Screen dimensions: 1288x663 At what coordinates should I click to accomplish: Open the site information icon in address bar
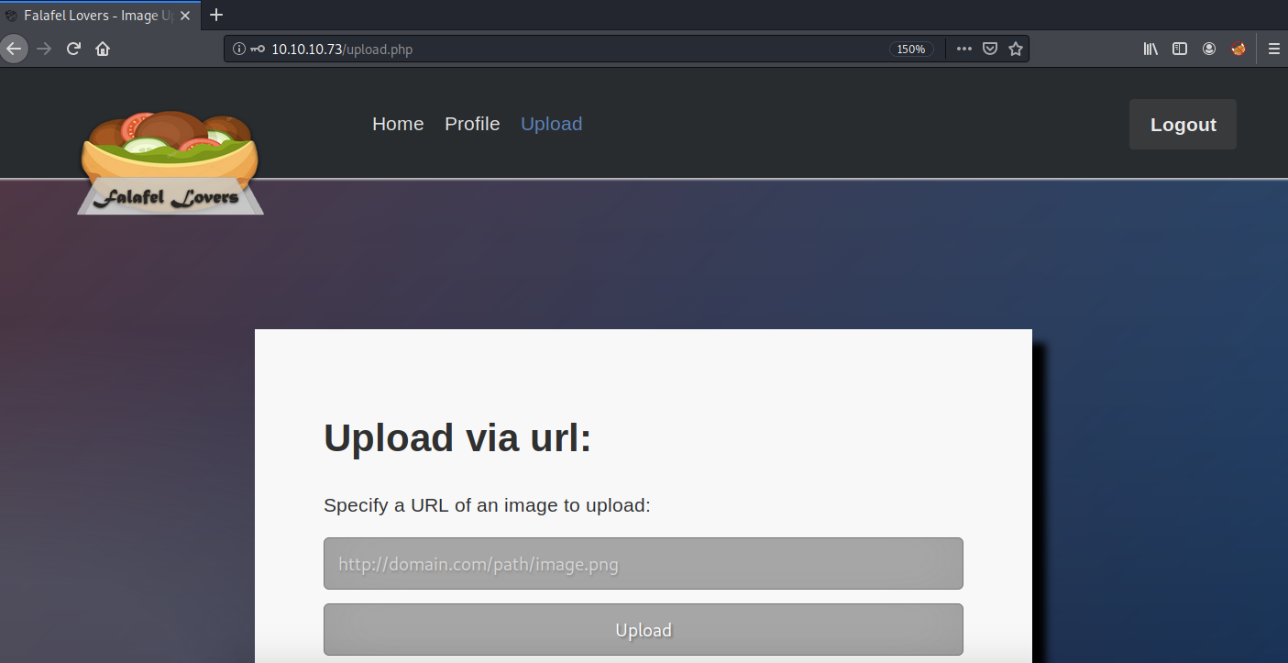(x=239, y=50)
